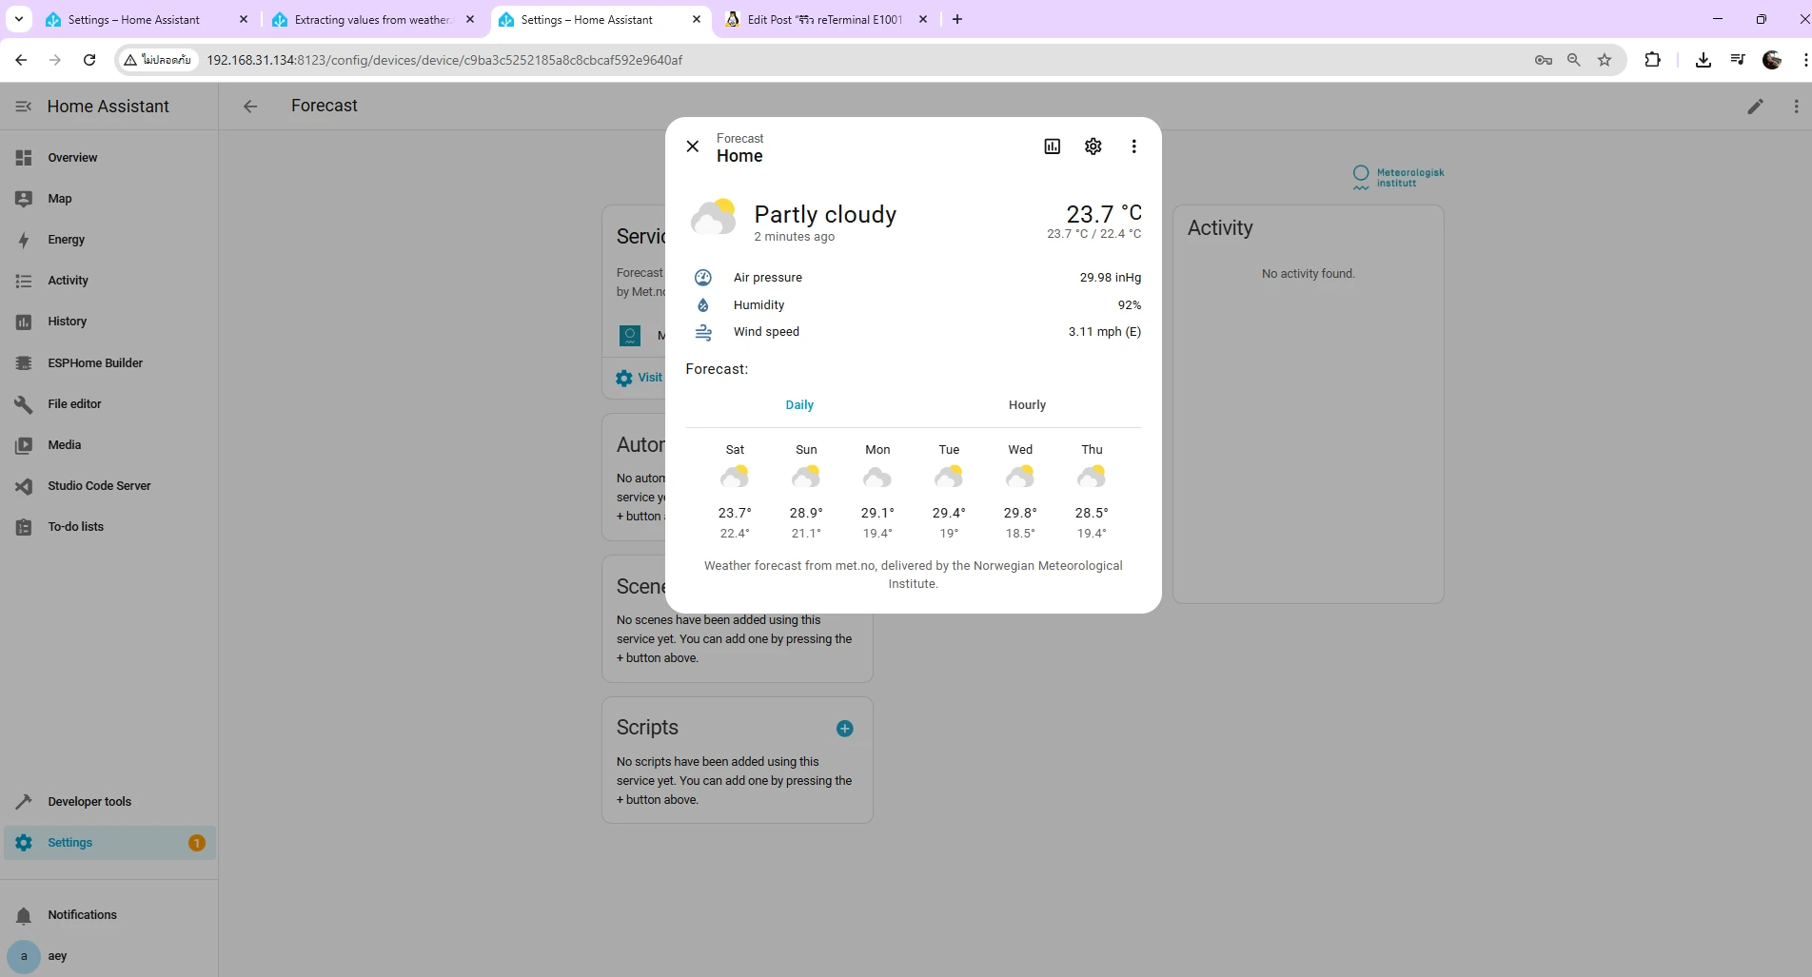Open the device page three-dot menu
1812x977 pixels.
[x=1796, y=107]
